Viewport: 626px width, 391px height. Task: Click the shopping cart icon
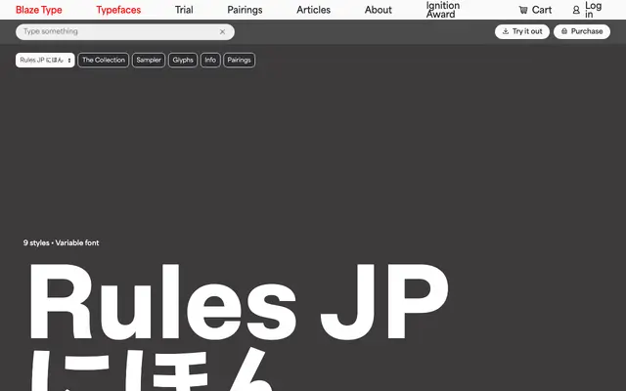point(523,10)
